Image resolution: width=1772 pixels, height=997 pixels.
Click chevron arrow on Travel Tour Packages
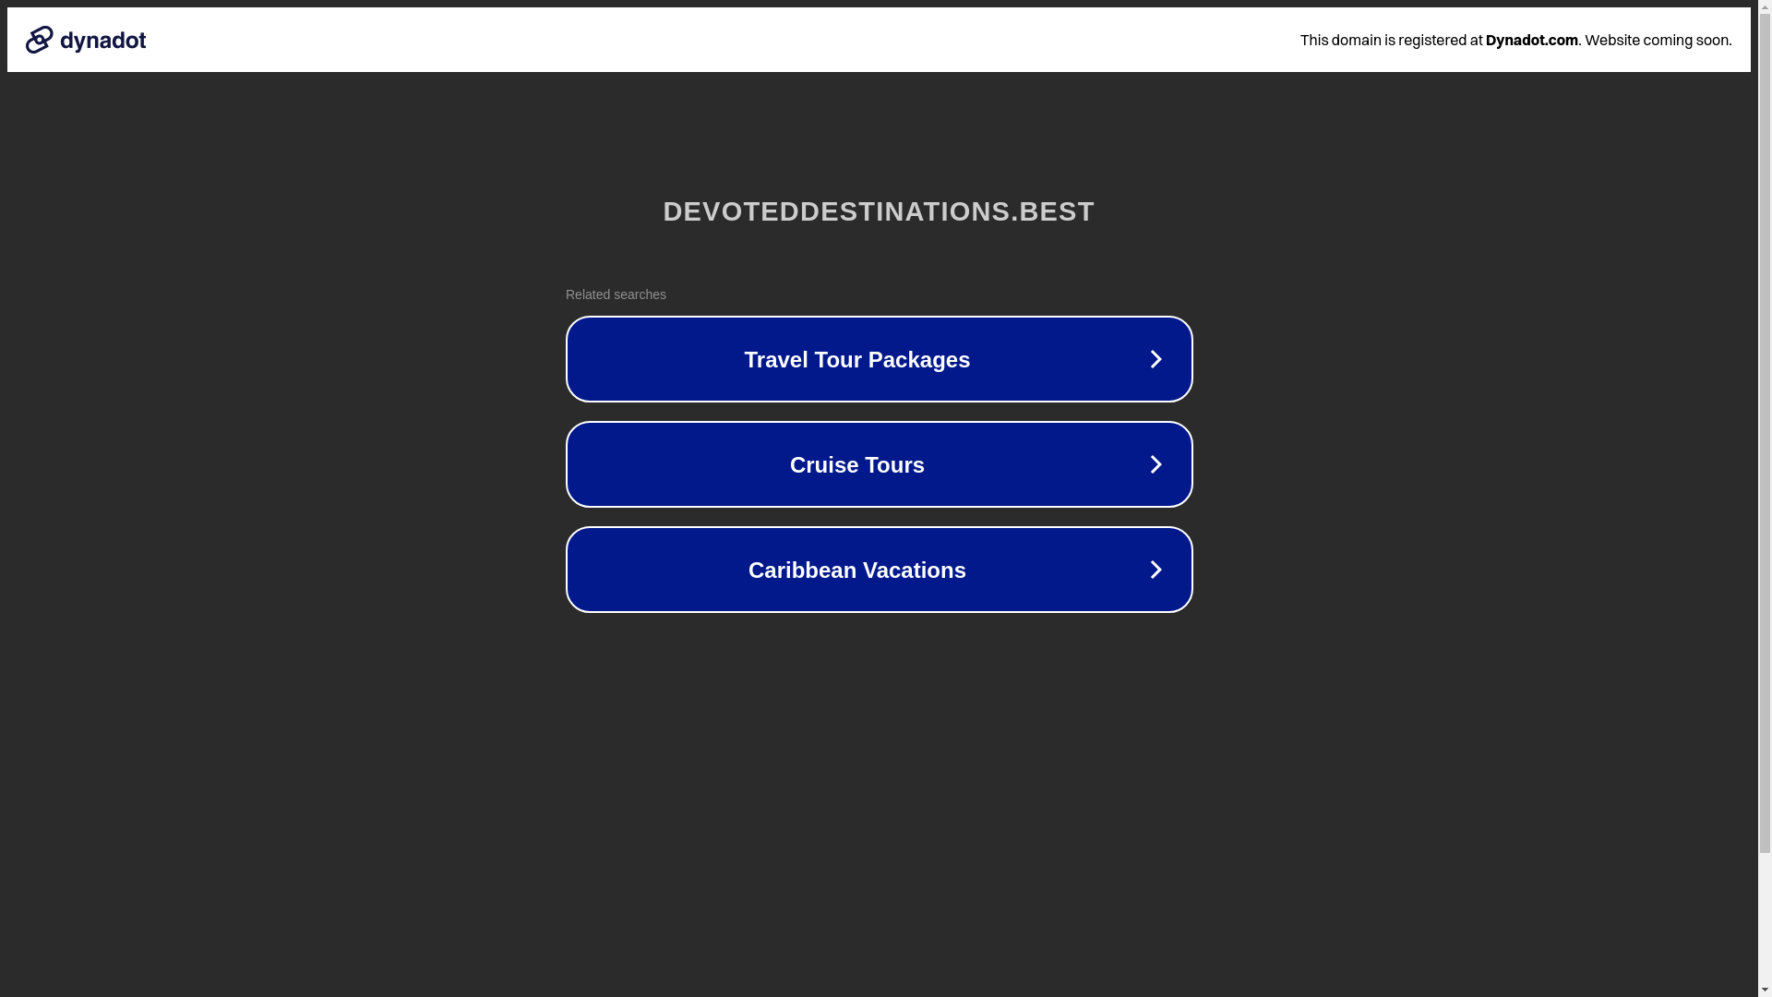pos(1155,359)
